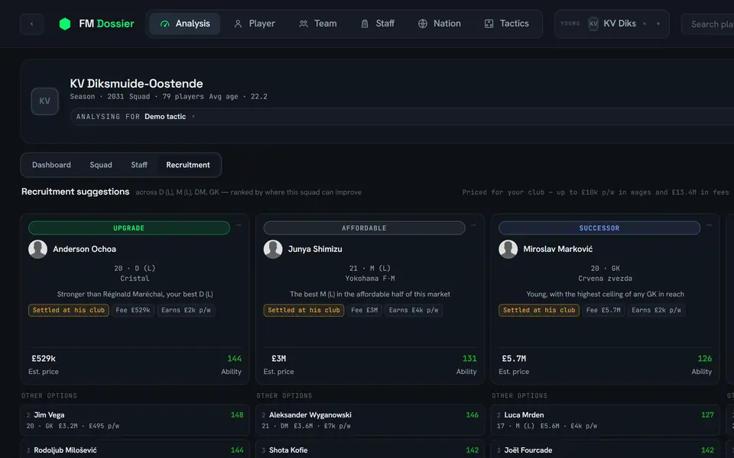
Task: Open the Analysis section
Action: [x=184, y=24]
